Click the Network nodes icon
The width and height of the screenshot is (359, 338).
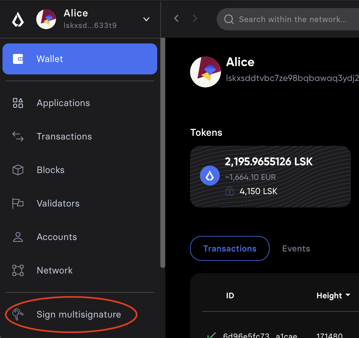[18, 270]
